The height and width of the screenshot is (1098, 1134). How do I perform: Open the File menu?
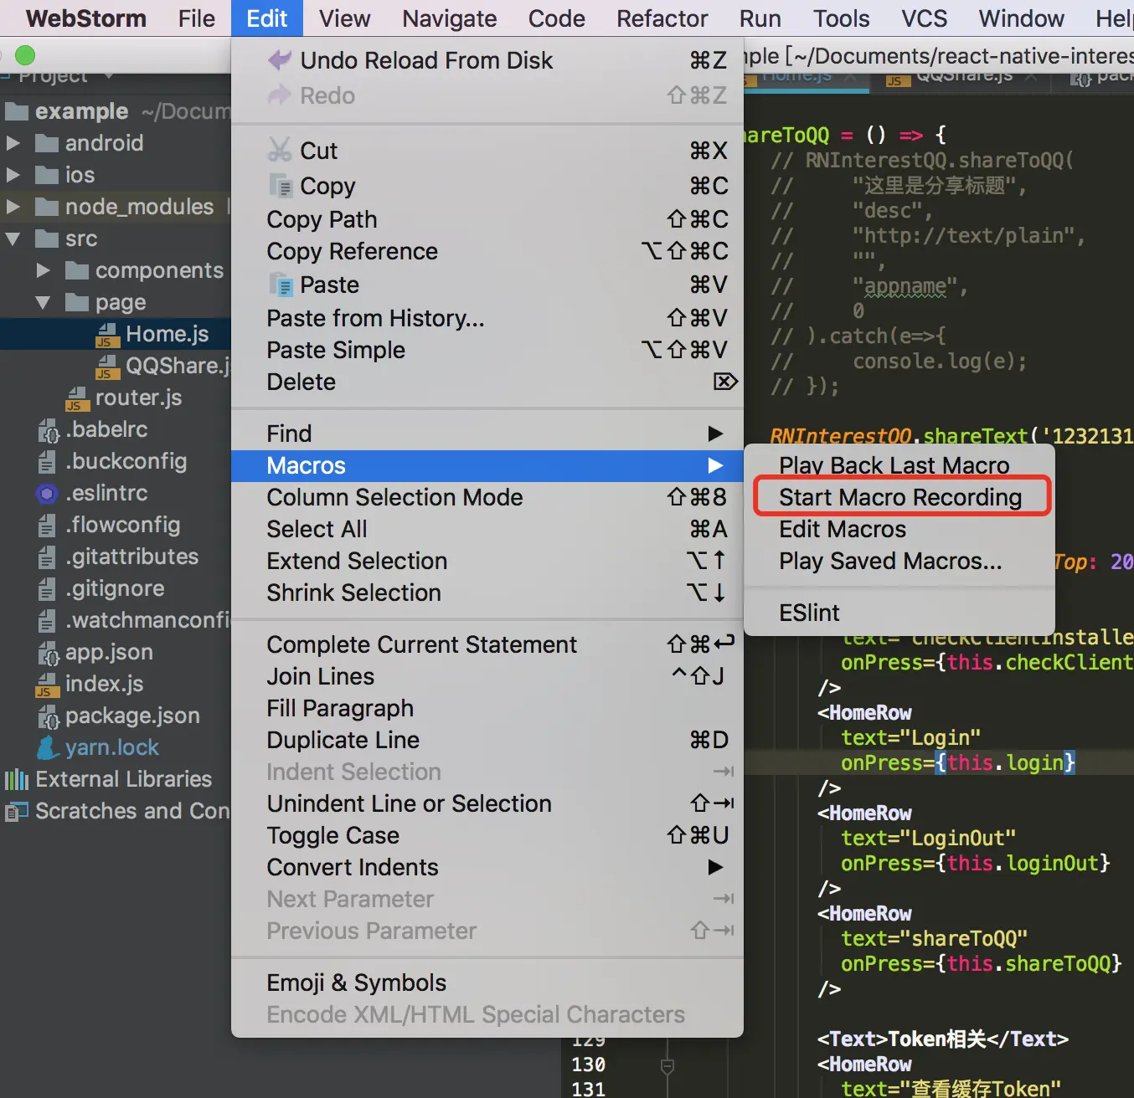pyautogui.click(x=197, y=18)
